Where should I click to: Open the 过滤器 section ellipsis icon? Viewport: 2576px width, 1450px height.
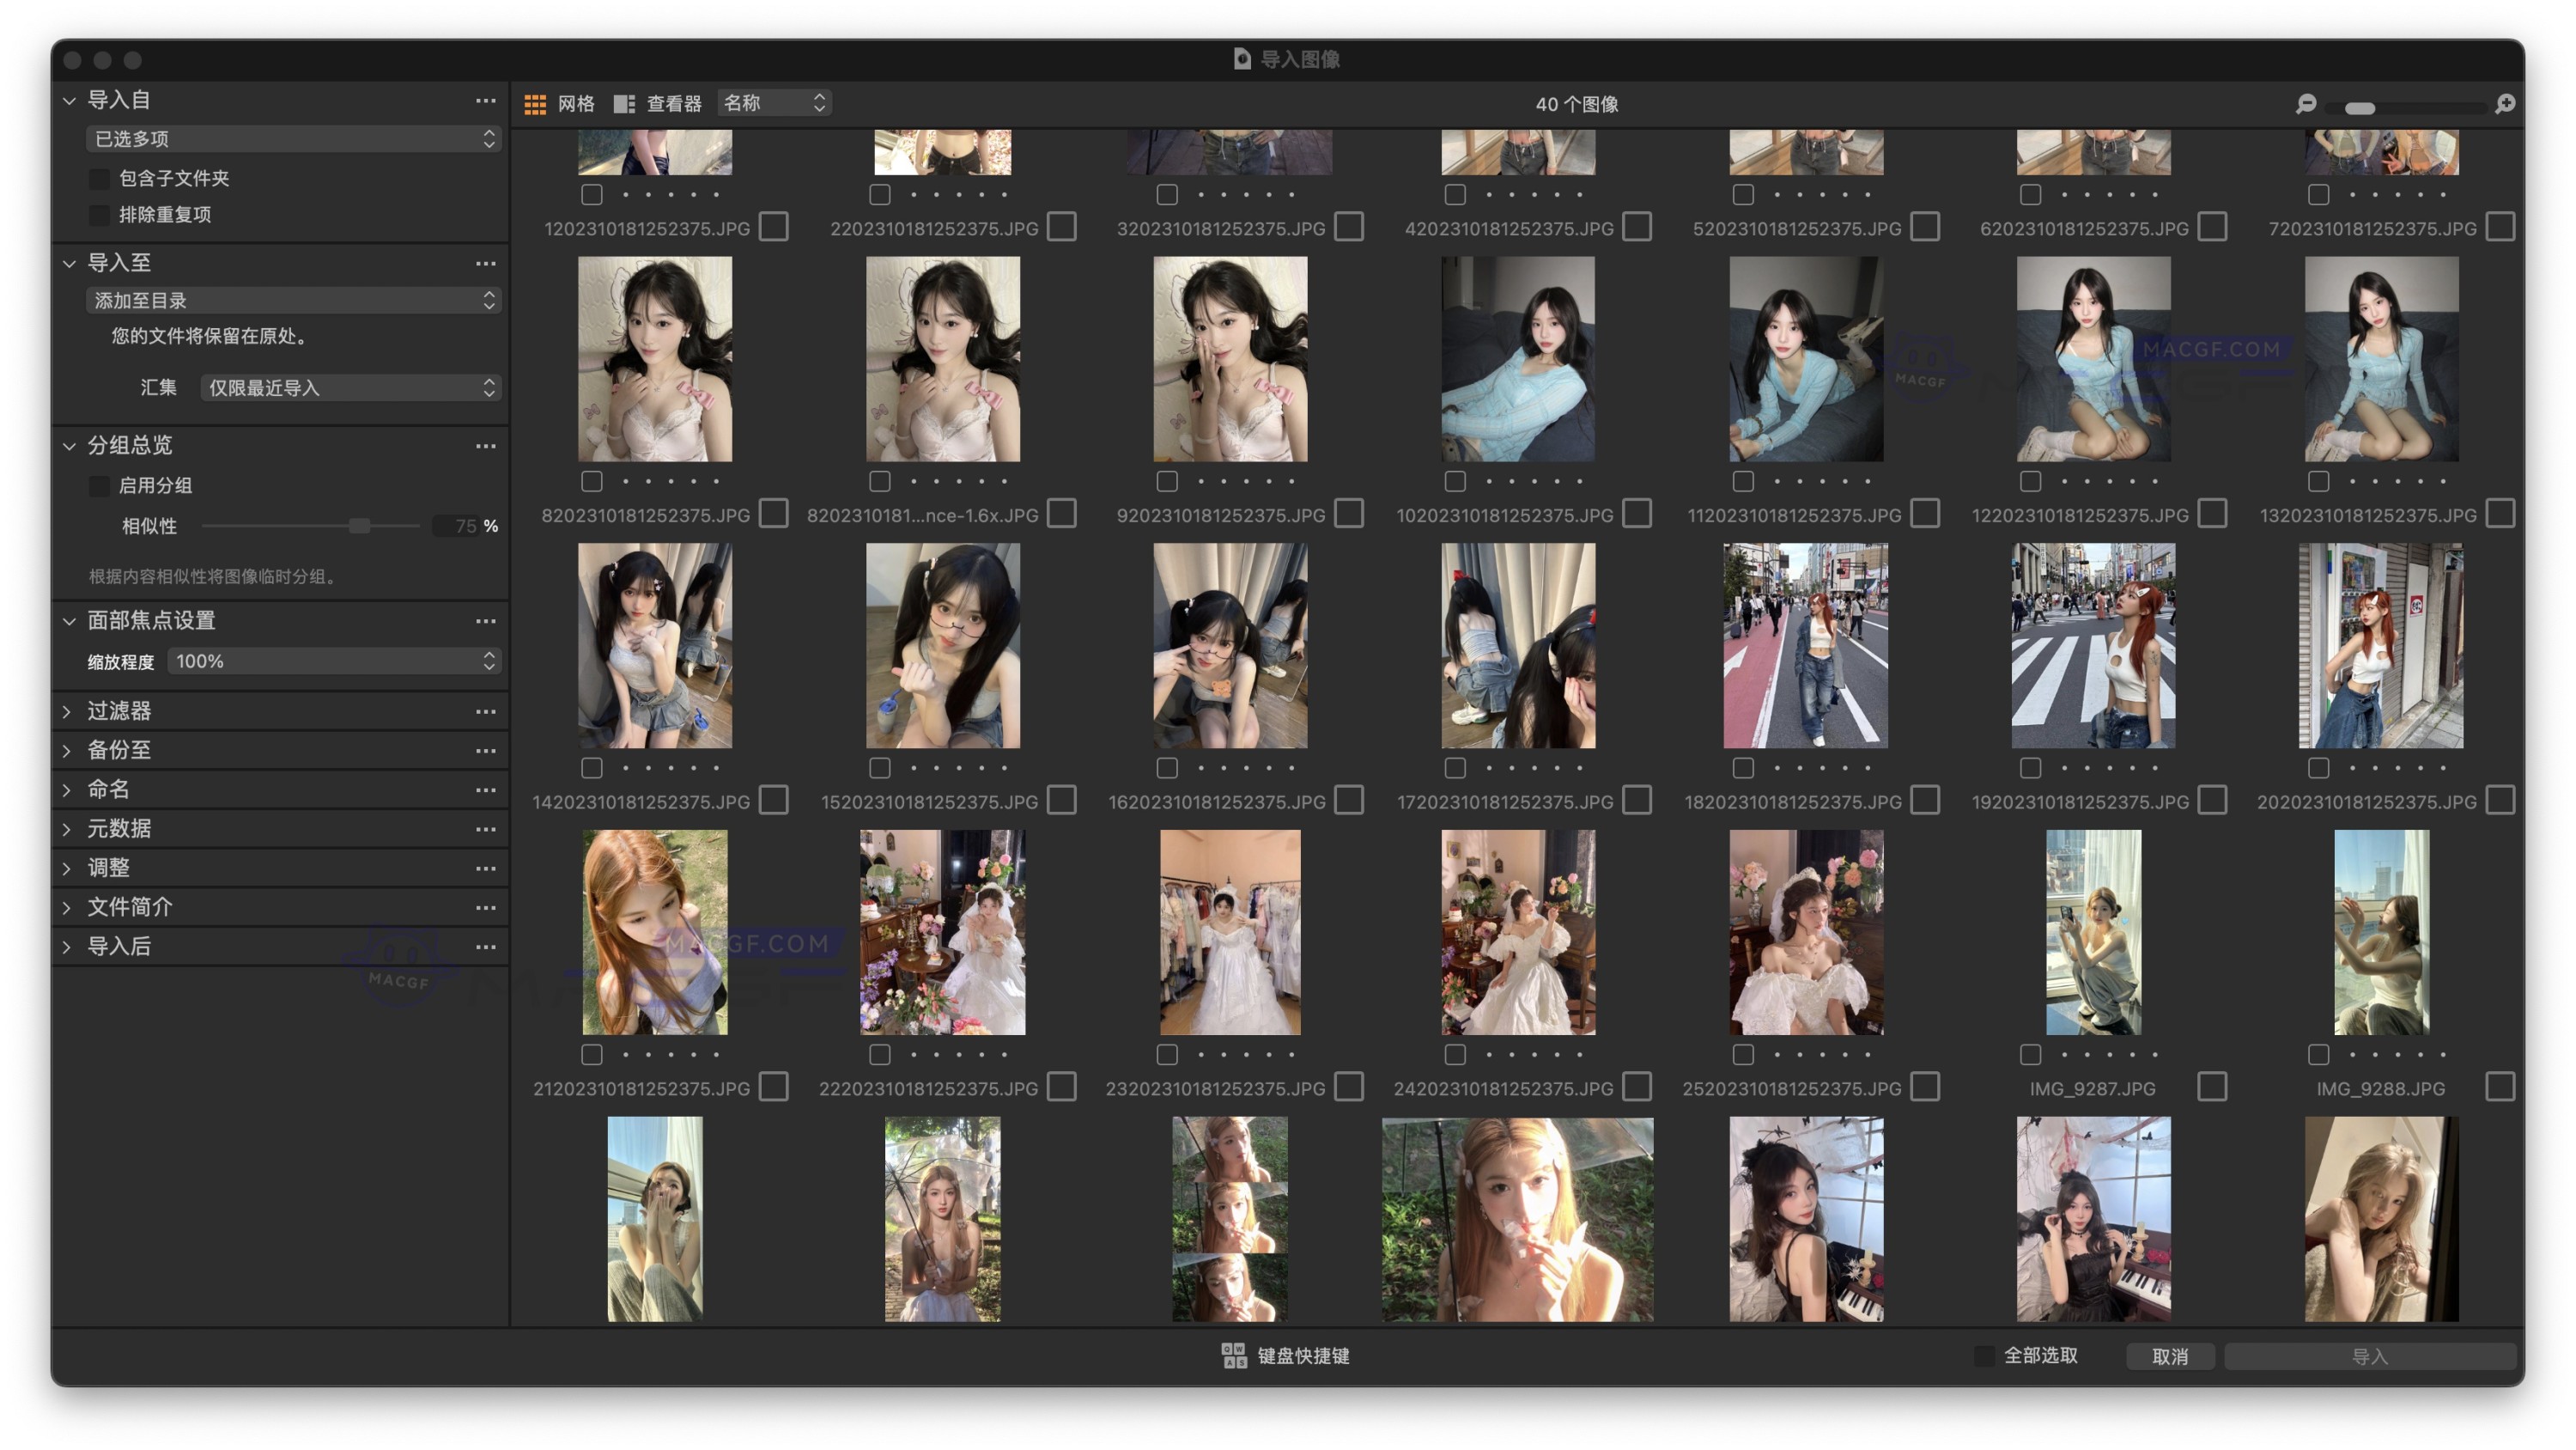(487, 711)
